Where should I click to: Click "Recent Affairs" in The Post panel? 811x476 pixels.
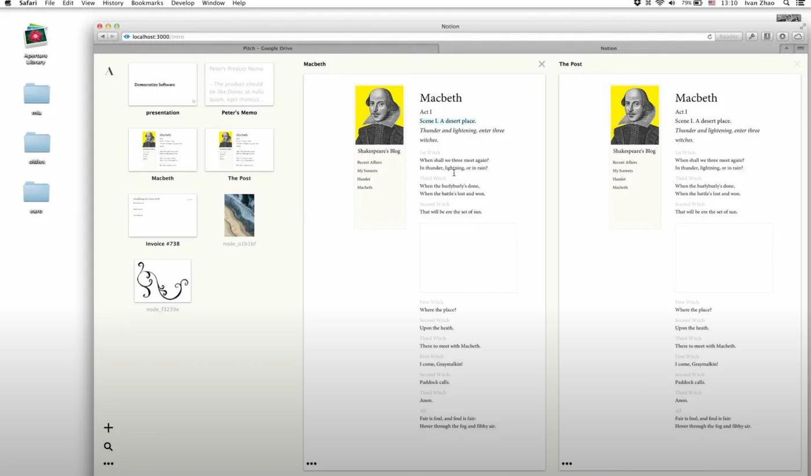pos(625,163)
